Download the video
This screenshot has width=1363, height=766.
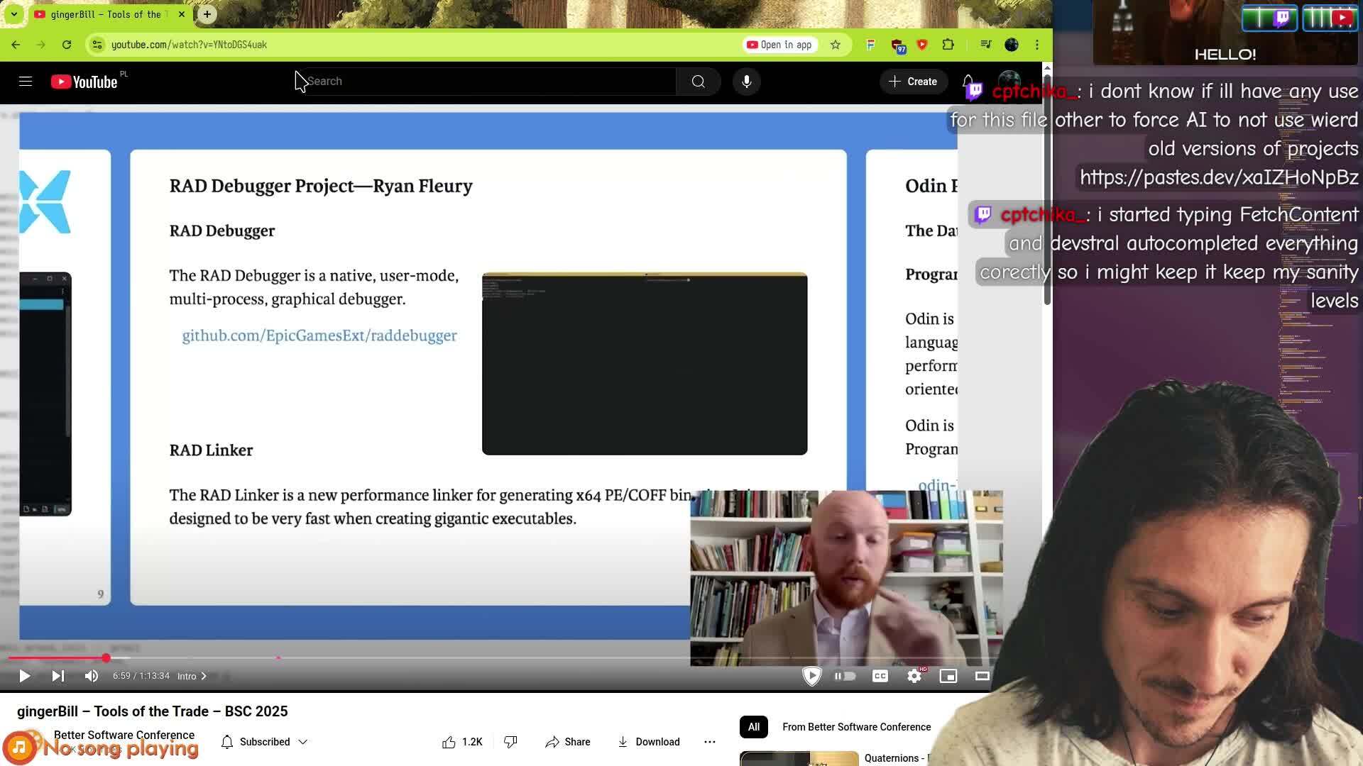(x=649, y=742)
